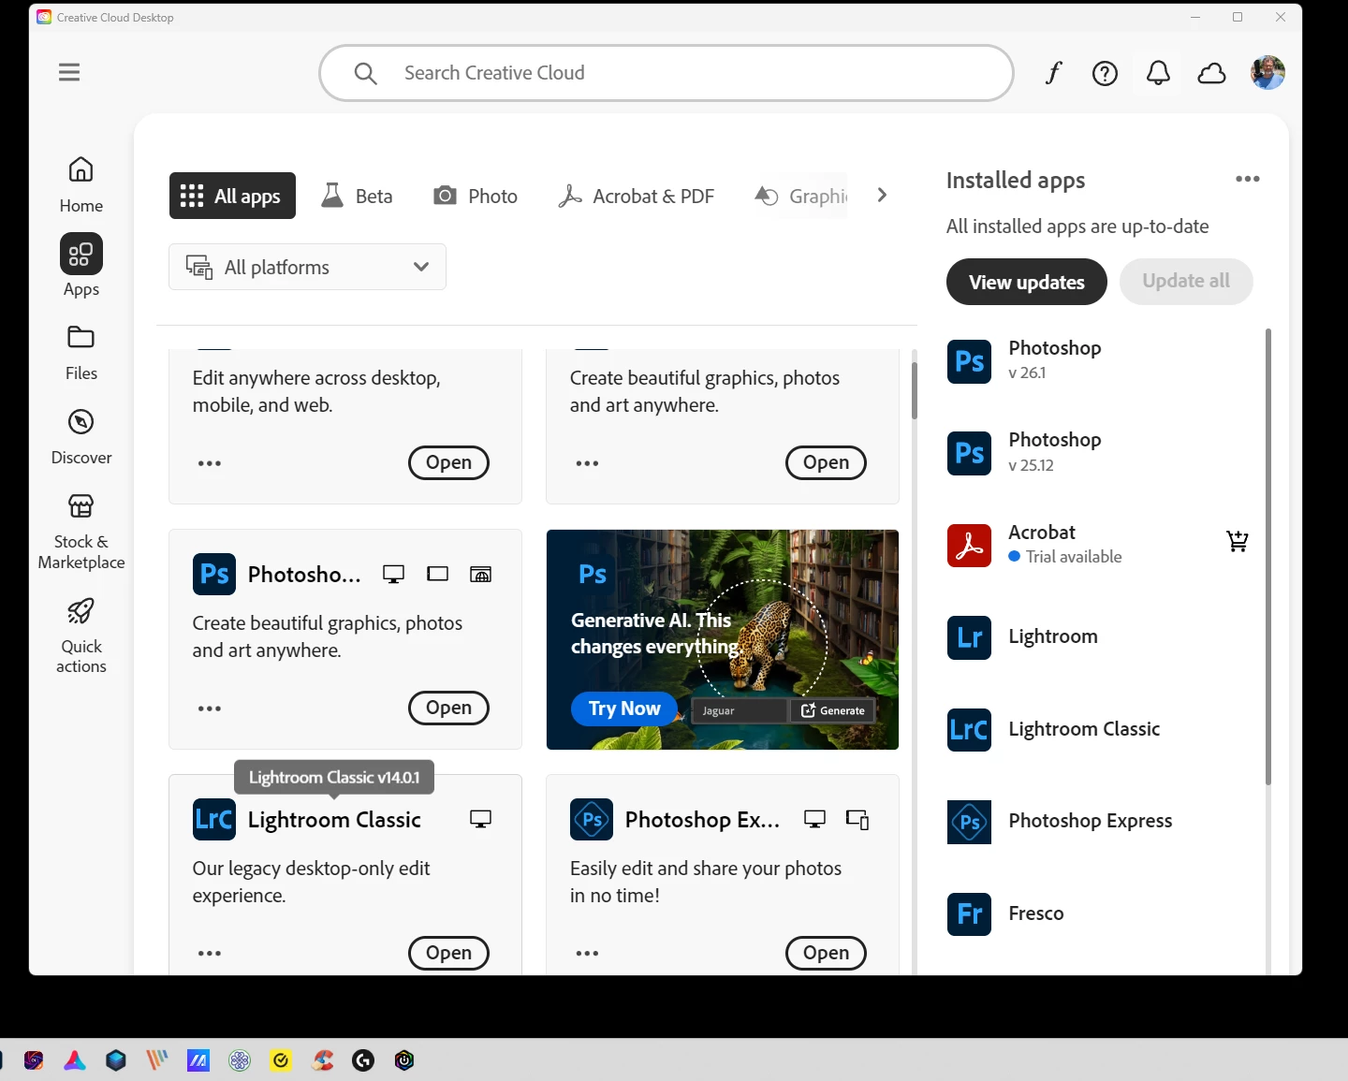This screenshot has width=1348, height=1081.
Task: Open the Fonts icon
Action: pyautogui.click(x=1053, y=73)
